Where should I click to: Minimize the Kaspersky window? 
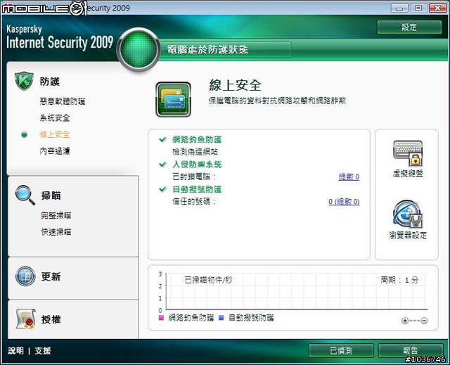click(399, 8)
